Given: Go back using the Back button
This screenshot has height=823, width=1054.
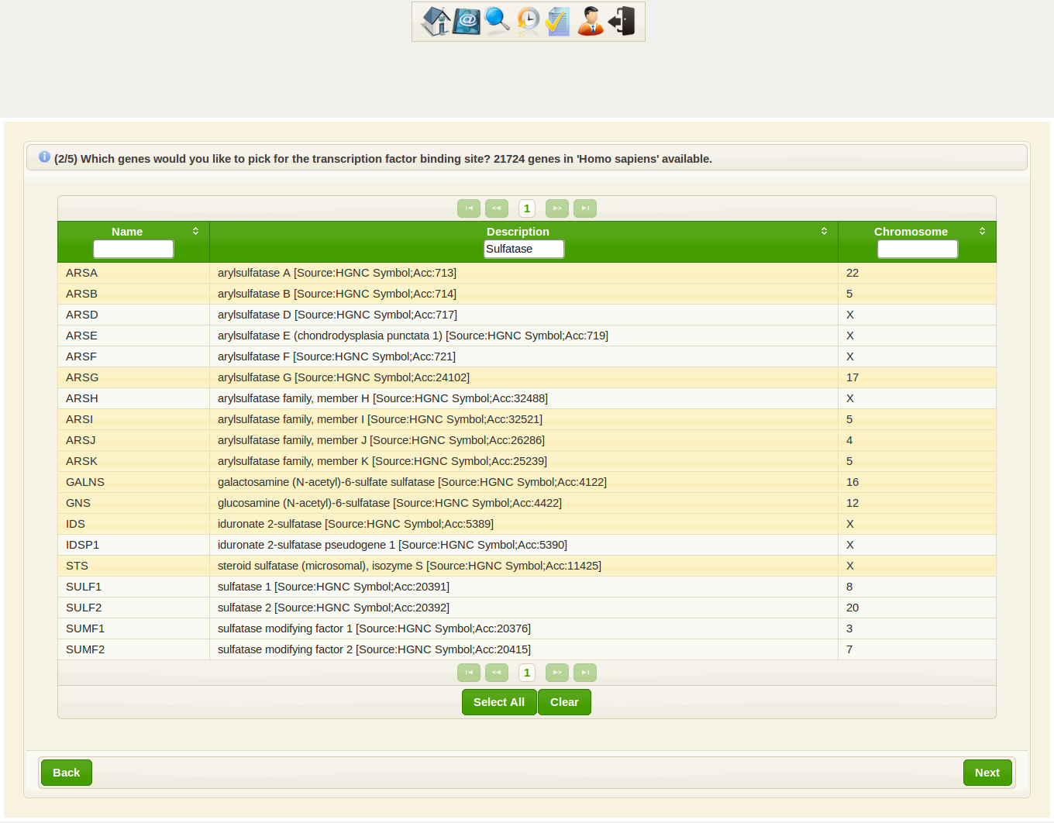Looking at the screenshot, I should [66, 773].
